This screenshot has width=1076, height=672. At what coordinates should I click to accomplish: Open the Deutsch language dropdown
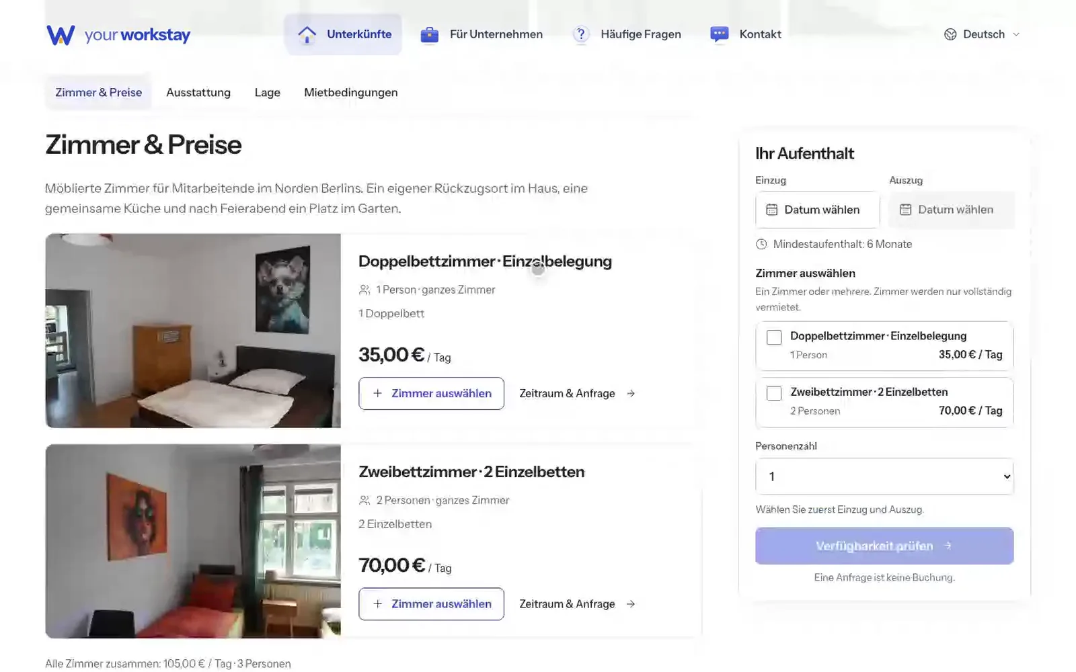click(x=982, y=34)
